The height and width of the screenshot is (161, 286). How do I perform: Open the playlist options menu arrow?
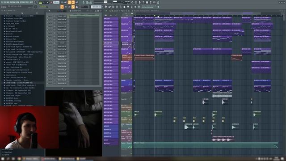104,11
